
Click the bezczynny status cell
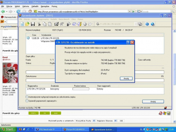55,89
